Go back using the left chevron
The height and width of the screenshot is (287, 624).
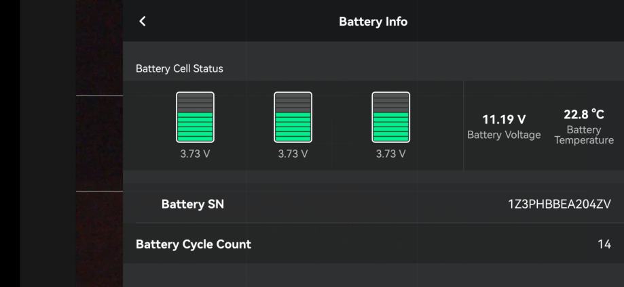click(142, 22)
